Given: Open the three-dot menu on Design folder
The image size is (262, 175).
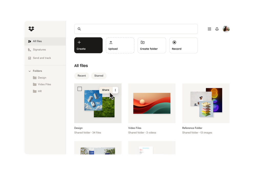Looking at the screenshot, I should tap(115, 90).
